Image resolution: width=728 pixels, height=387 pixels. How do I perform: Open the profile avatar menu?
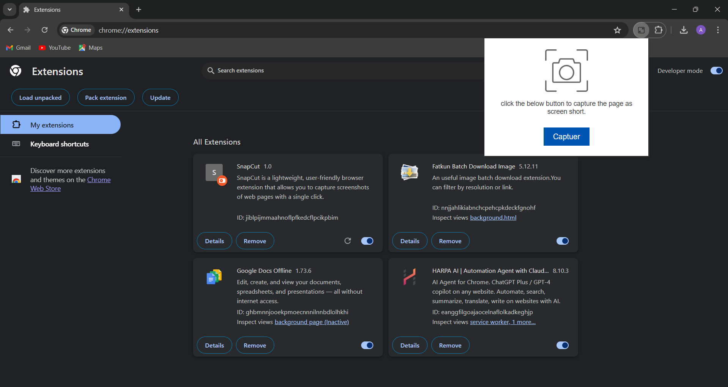click(701, 30)
